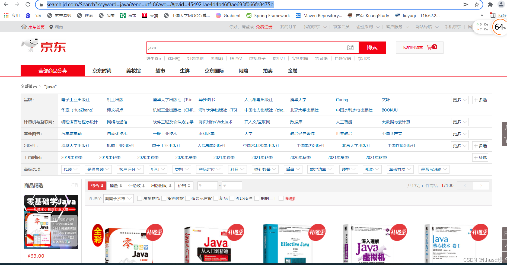Click the 京东 logo

click(x=43, y=46)
